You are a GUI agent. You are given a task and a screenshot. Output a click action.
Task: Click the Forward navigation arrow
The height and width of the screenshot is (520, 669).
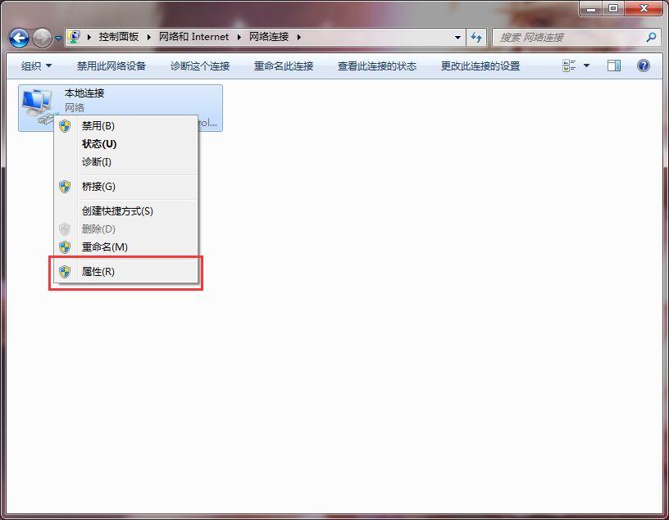[42, 38]
